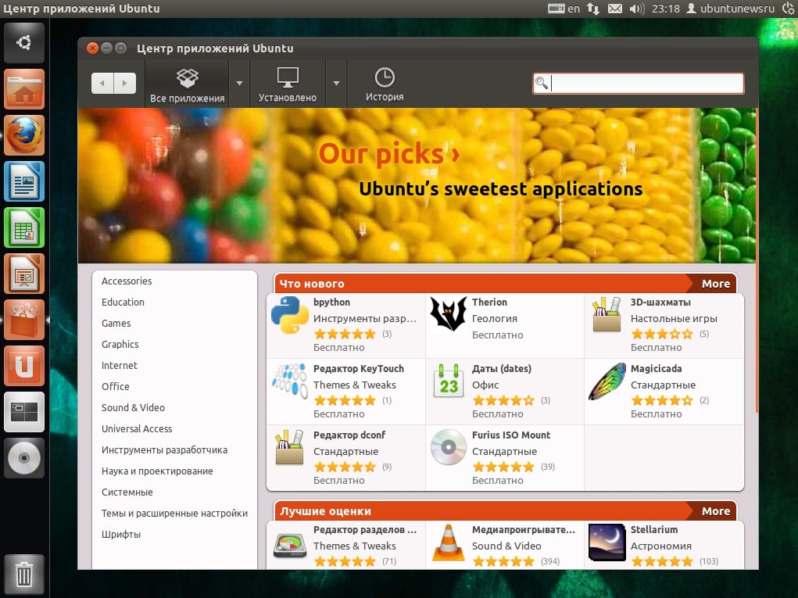Select Education category
Screen dimensions: 798x598
pyautogui.click(x=123, y=303)
